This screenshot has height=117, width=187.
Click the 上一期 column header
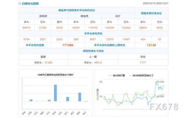pyautogui.click(x=93, y=57)
